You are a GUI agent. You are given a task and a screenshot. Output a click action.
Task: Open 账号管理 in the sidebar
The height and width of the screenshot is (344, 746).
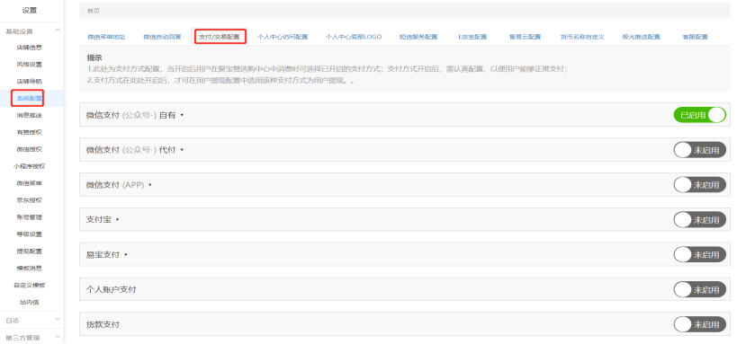point(30,217)
